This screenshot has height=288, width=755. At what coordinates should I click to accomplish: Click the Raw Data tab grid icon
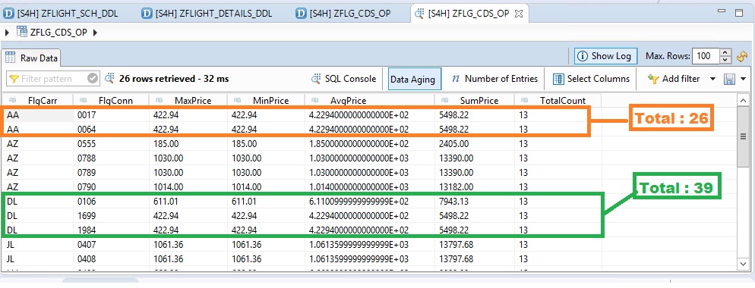[10, 58]
